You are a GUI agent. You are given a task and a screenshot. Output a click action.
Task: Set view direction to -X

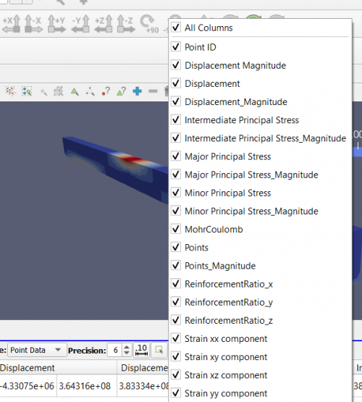(34, 24)
